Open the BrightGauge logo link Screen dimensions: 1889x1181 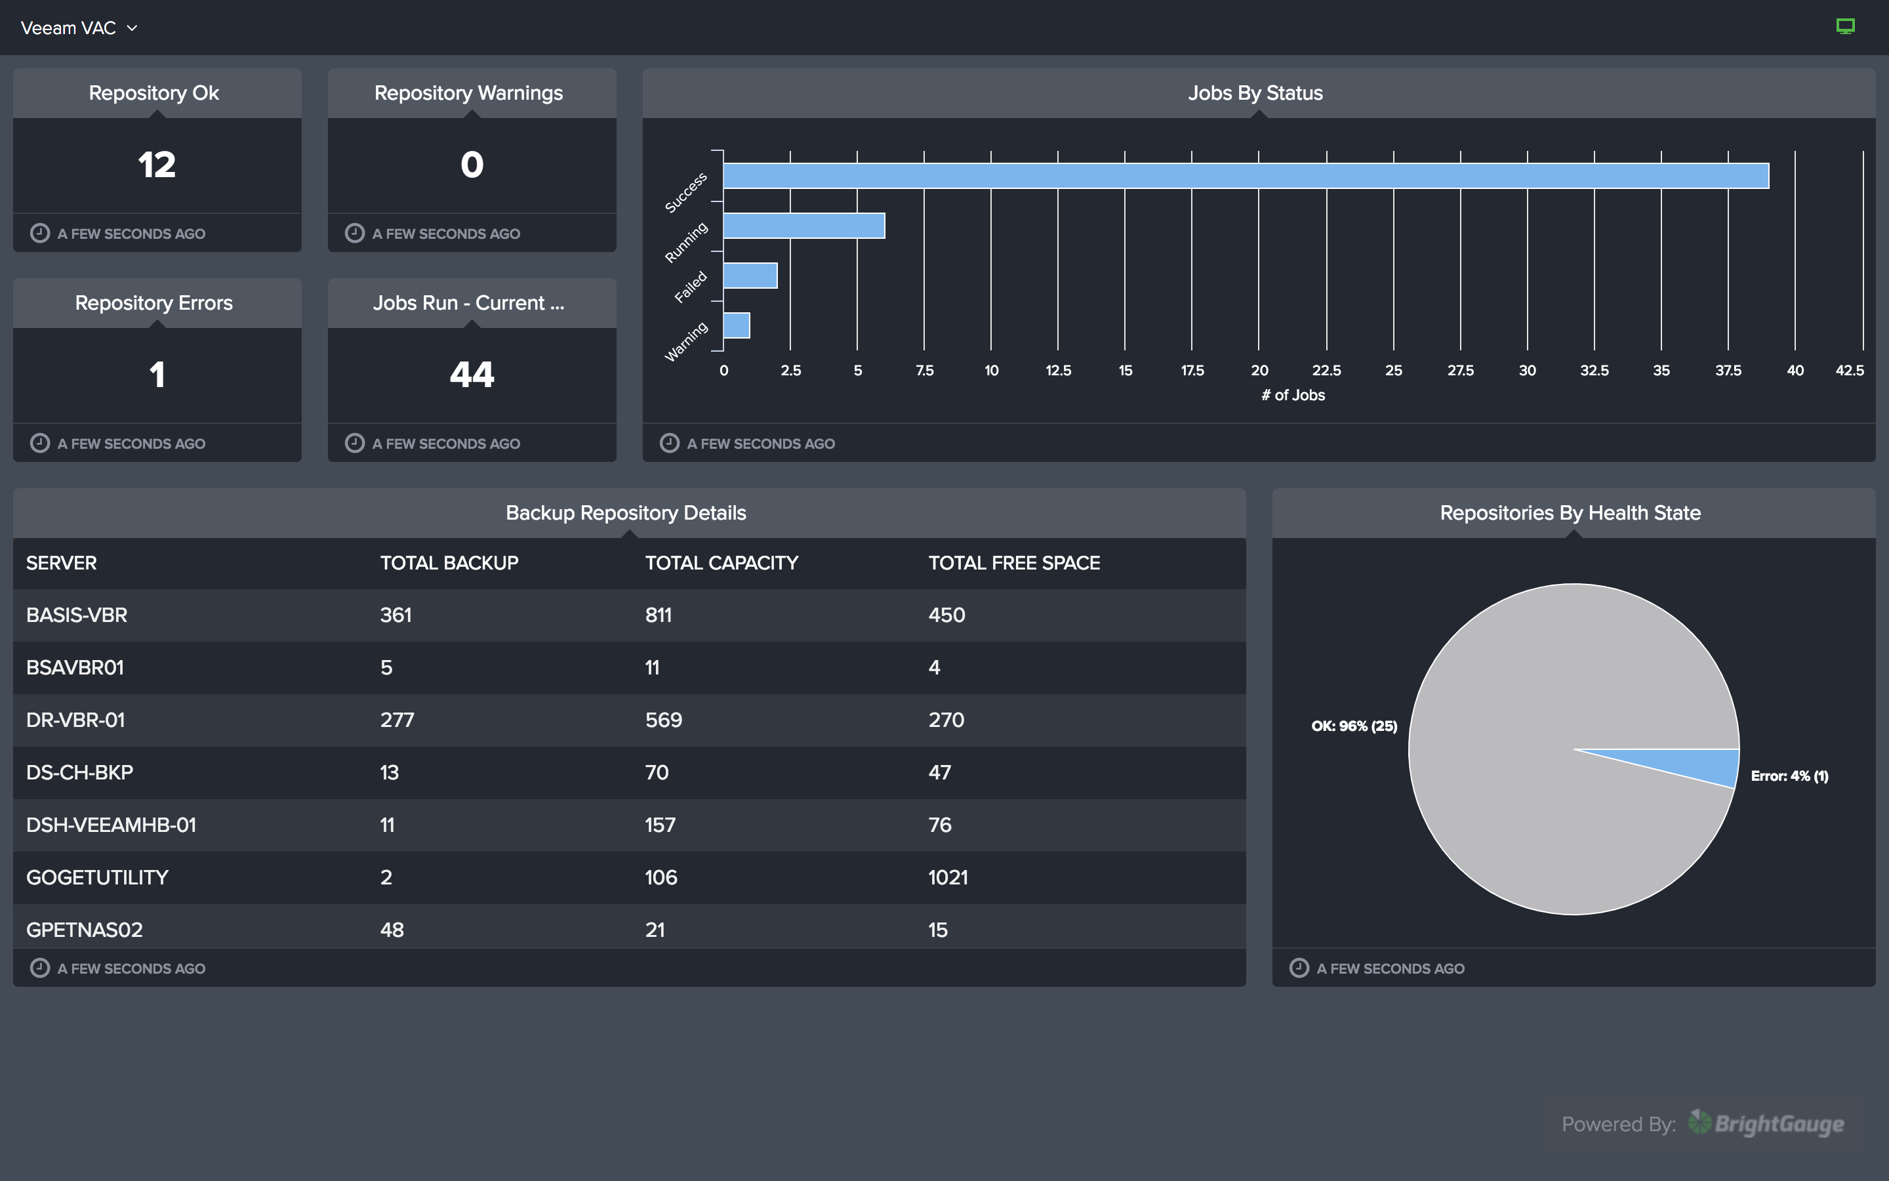pos(1766,1123)
